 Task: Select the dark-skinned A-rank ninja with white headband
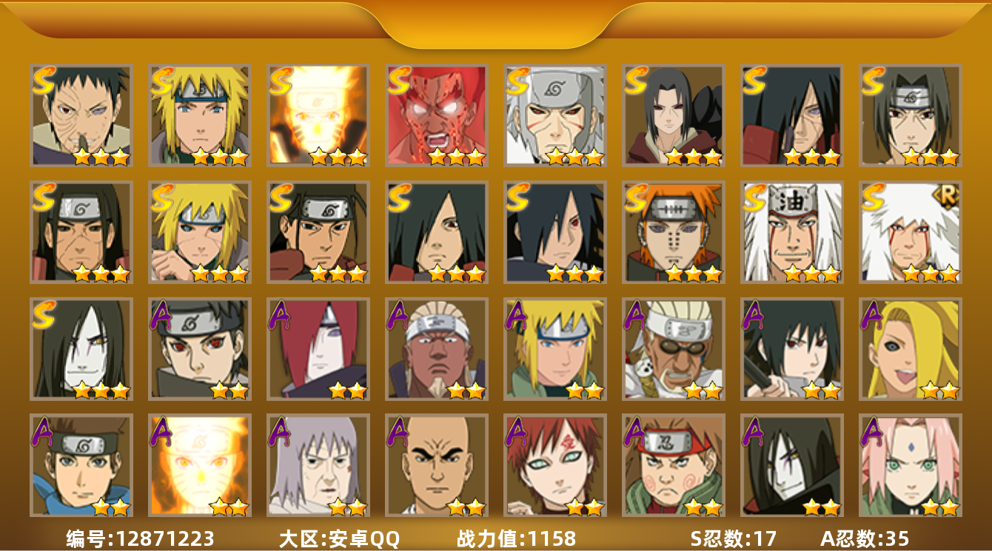coord(436,349)
